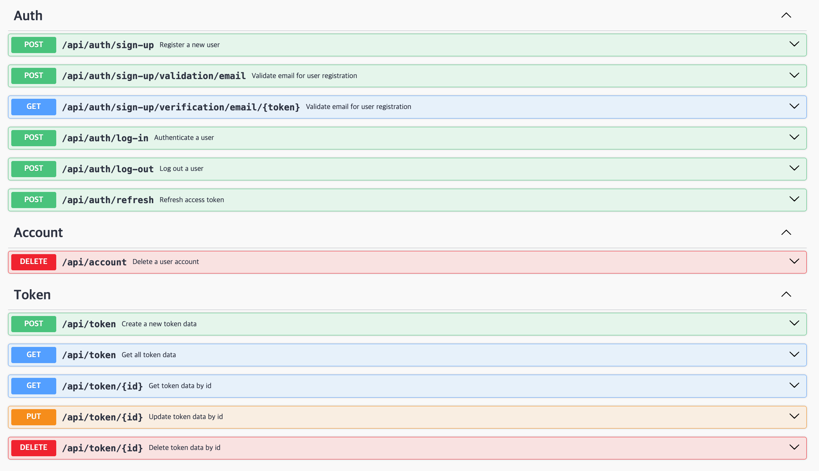Image resolution: width=819 pixels, height=471 pixels.
Task: Expand arrow on log-in endpoint row
Action: (x=794, y=137)
